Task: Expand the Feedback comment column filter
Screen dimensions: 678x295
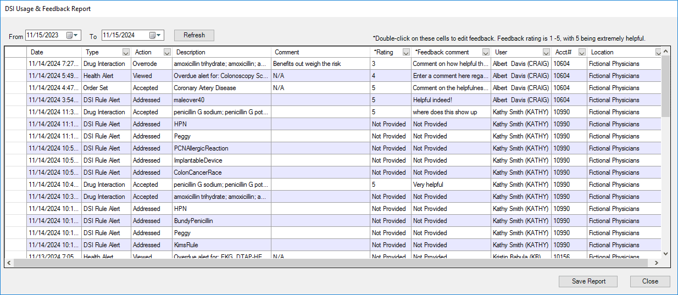Action: pos(486,52)
